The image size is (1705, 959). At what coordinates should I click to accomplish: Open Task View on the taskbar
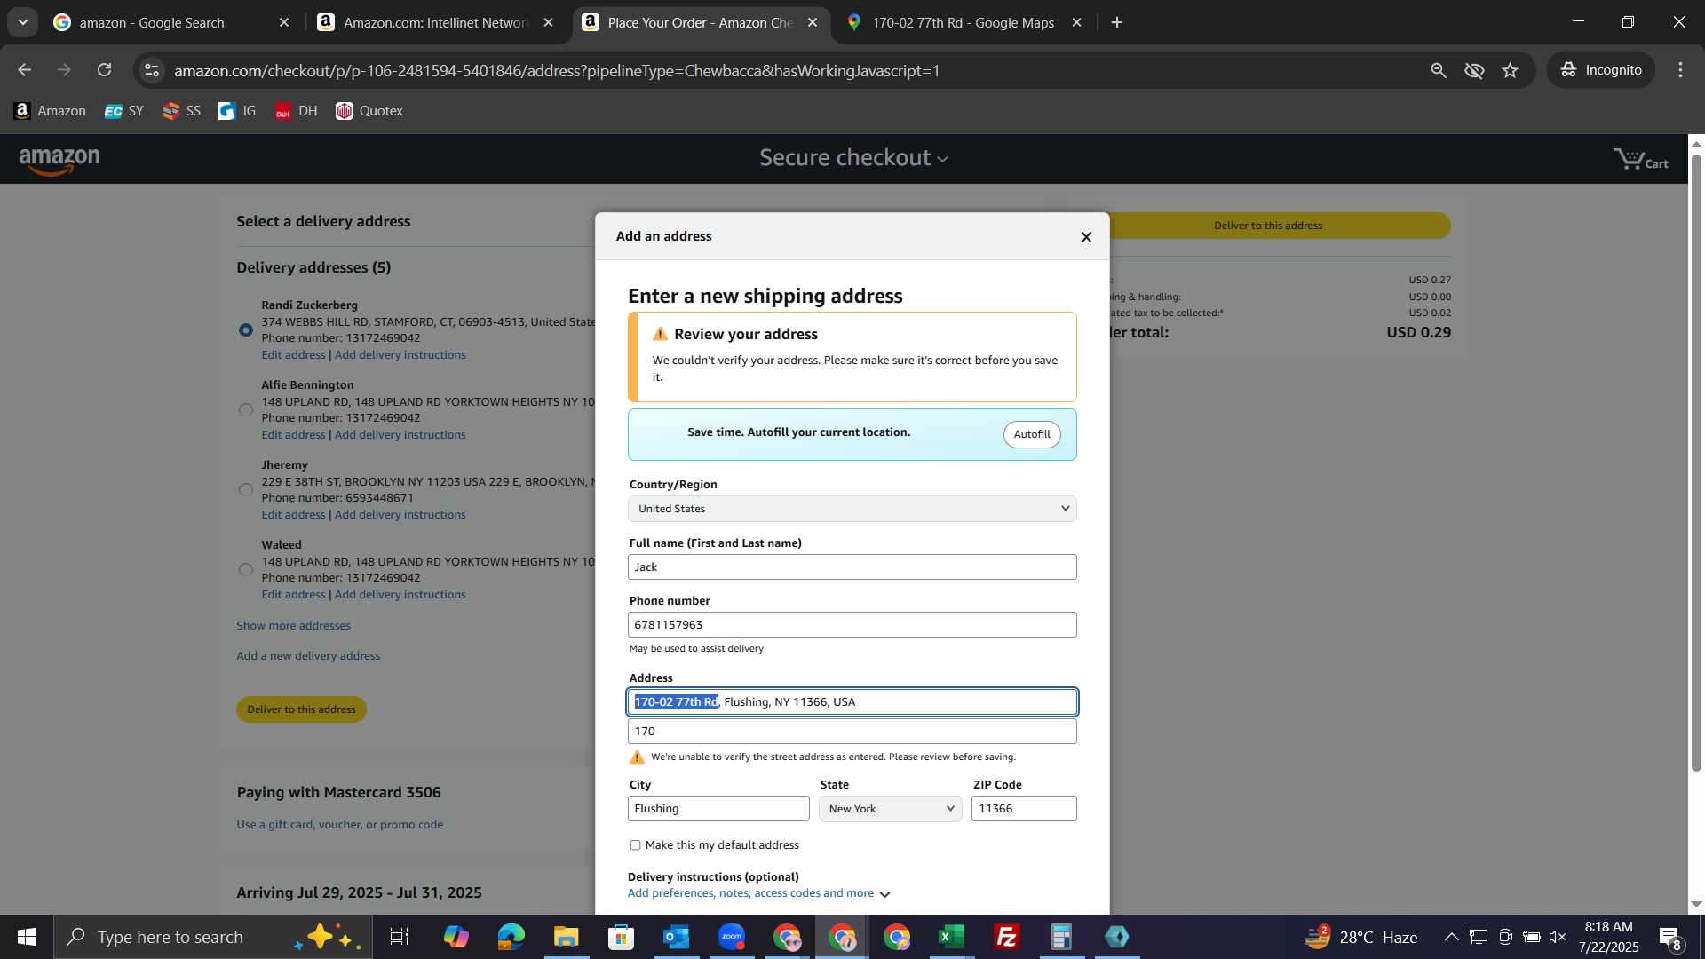pos(400,937)
